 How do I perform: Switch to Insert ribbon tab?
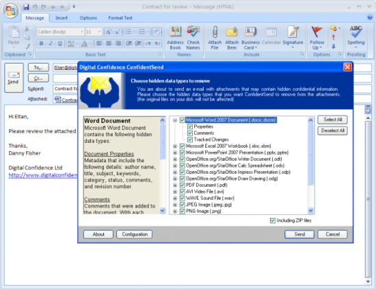pos(62,18)
